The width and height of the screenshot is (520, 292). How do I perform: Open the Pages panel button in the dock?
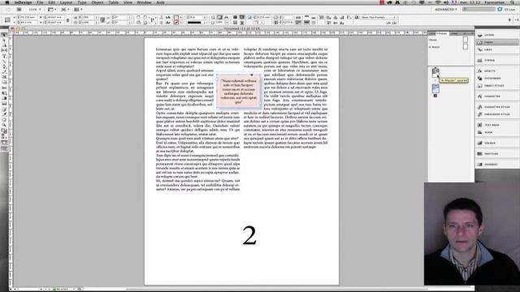pyautogui.click(x=497, y=42)
